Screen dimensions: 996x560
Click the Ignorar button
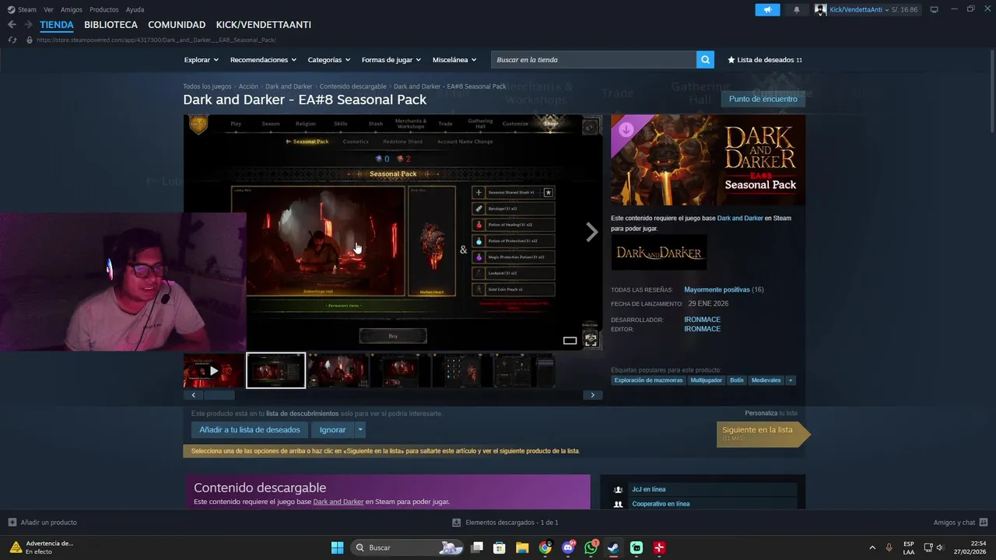tap(332, 429)
